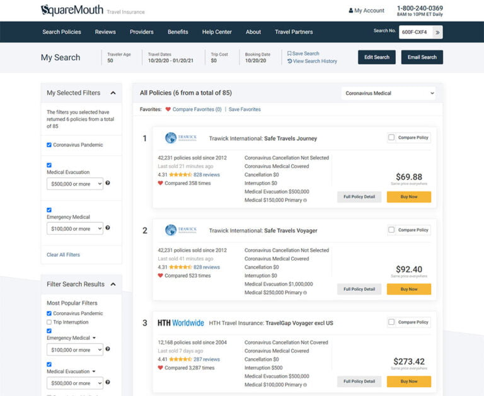Click the Save Favorites link
This screenshot has width=484, height=396.
(245, 109)
